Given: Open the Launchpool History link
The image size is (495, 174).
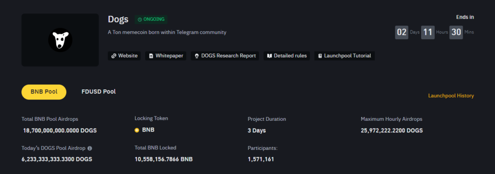Looking at the screenshot, I should point(451,96).
